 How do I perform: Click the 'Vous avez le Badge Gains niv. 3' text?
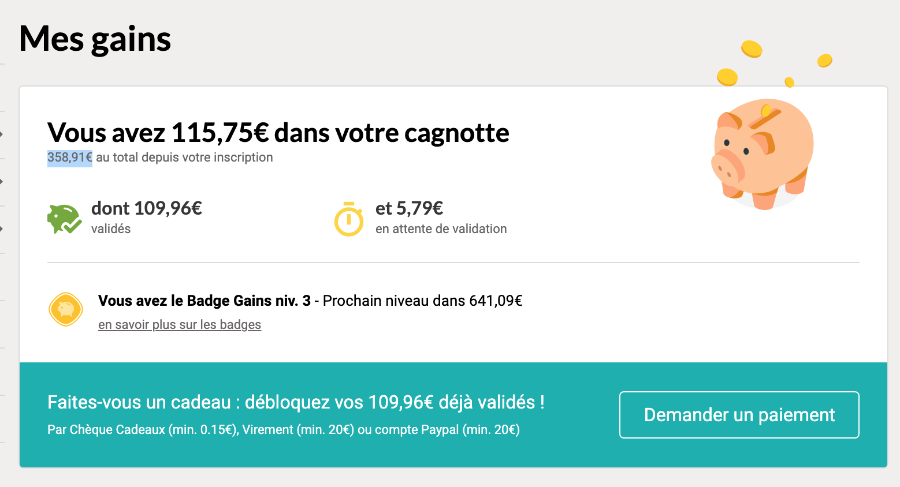click(204, 301)
